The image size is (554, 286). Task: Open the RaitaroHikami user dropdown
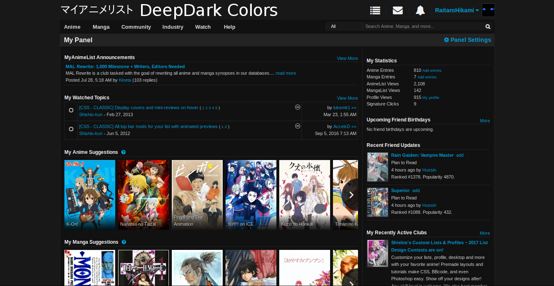click(457, 10)
